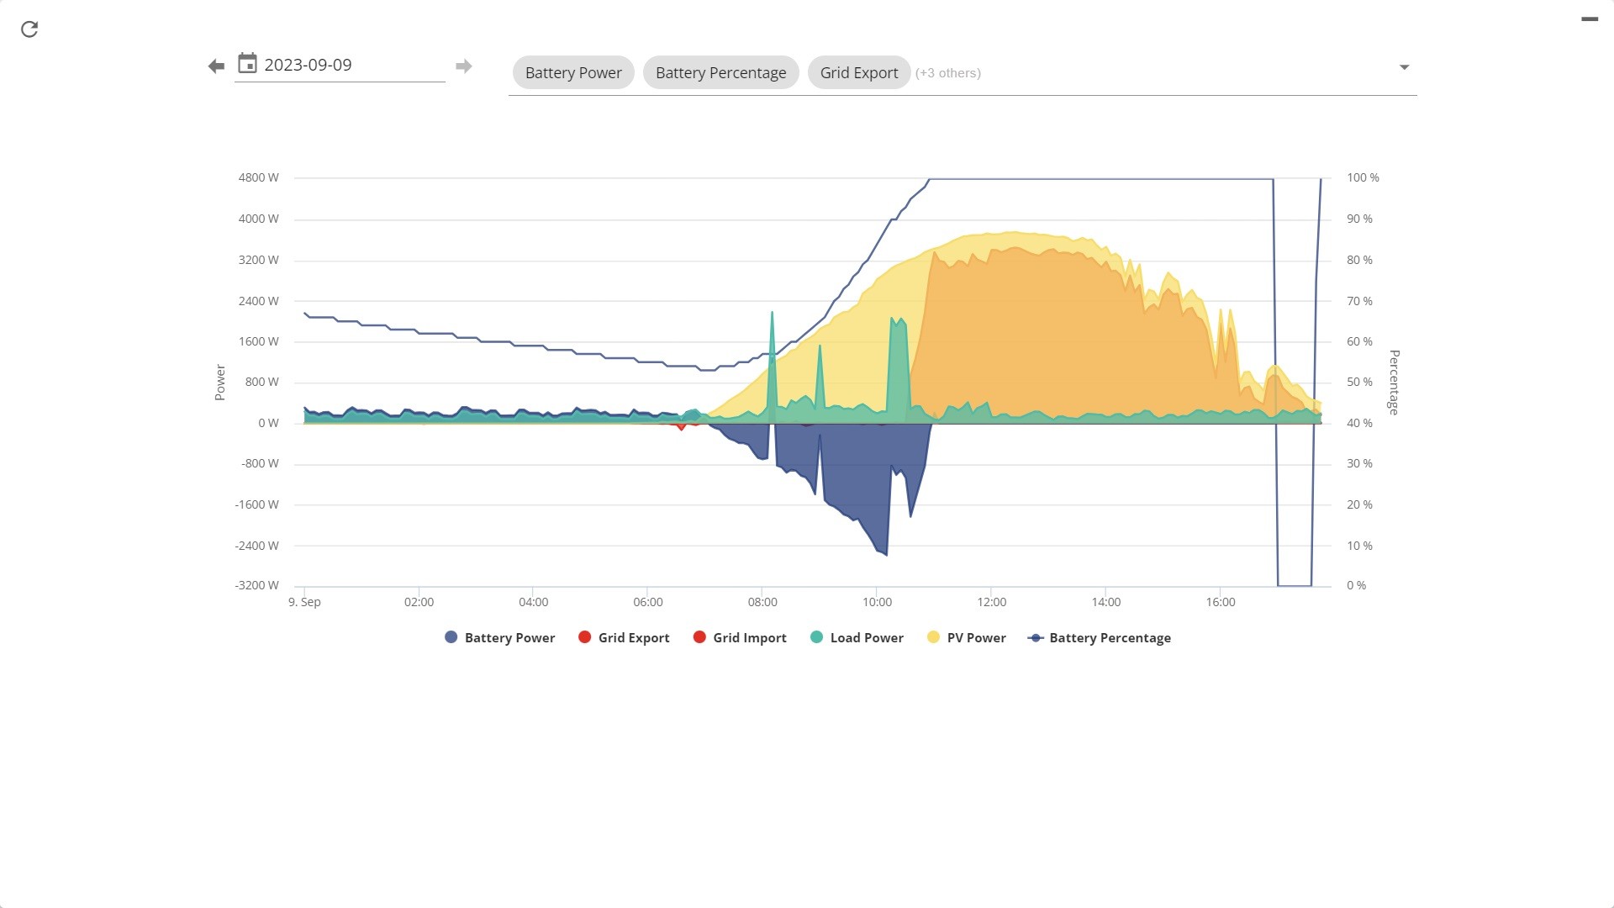Click the -1600 W axis label
Viewport: 1614px width, 908px height.
click(x=256, y=505)
